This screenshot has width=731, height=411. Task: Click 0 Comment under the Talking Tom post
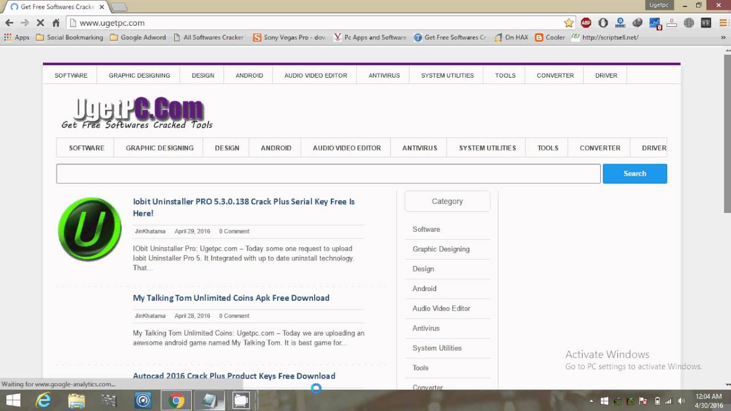tap(234, 316)
